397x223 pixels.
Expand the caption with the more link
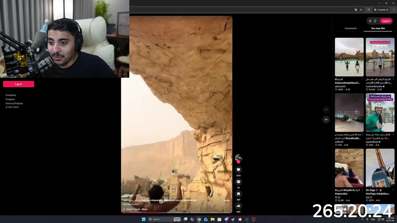227,200
